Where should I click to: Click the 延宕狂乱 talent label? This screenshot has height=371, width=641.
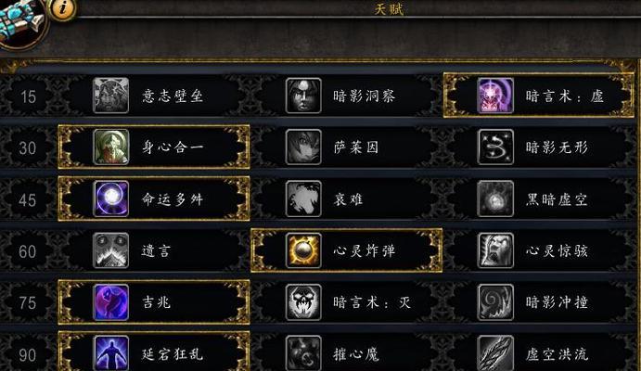[173, 353]
